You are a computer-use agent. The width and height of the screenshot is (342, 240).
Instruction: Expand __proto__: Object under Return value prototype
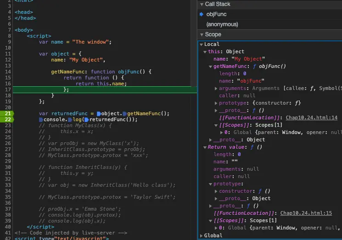click(x=216, y=199)
